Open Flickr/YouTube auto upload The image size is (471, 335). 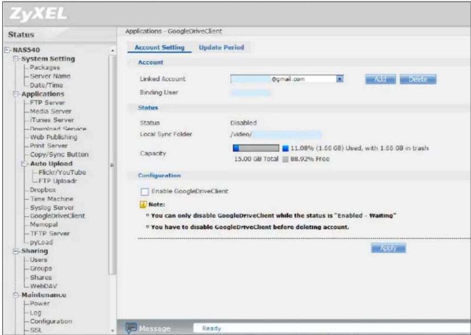[x=62, y=173]
